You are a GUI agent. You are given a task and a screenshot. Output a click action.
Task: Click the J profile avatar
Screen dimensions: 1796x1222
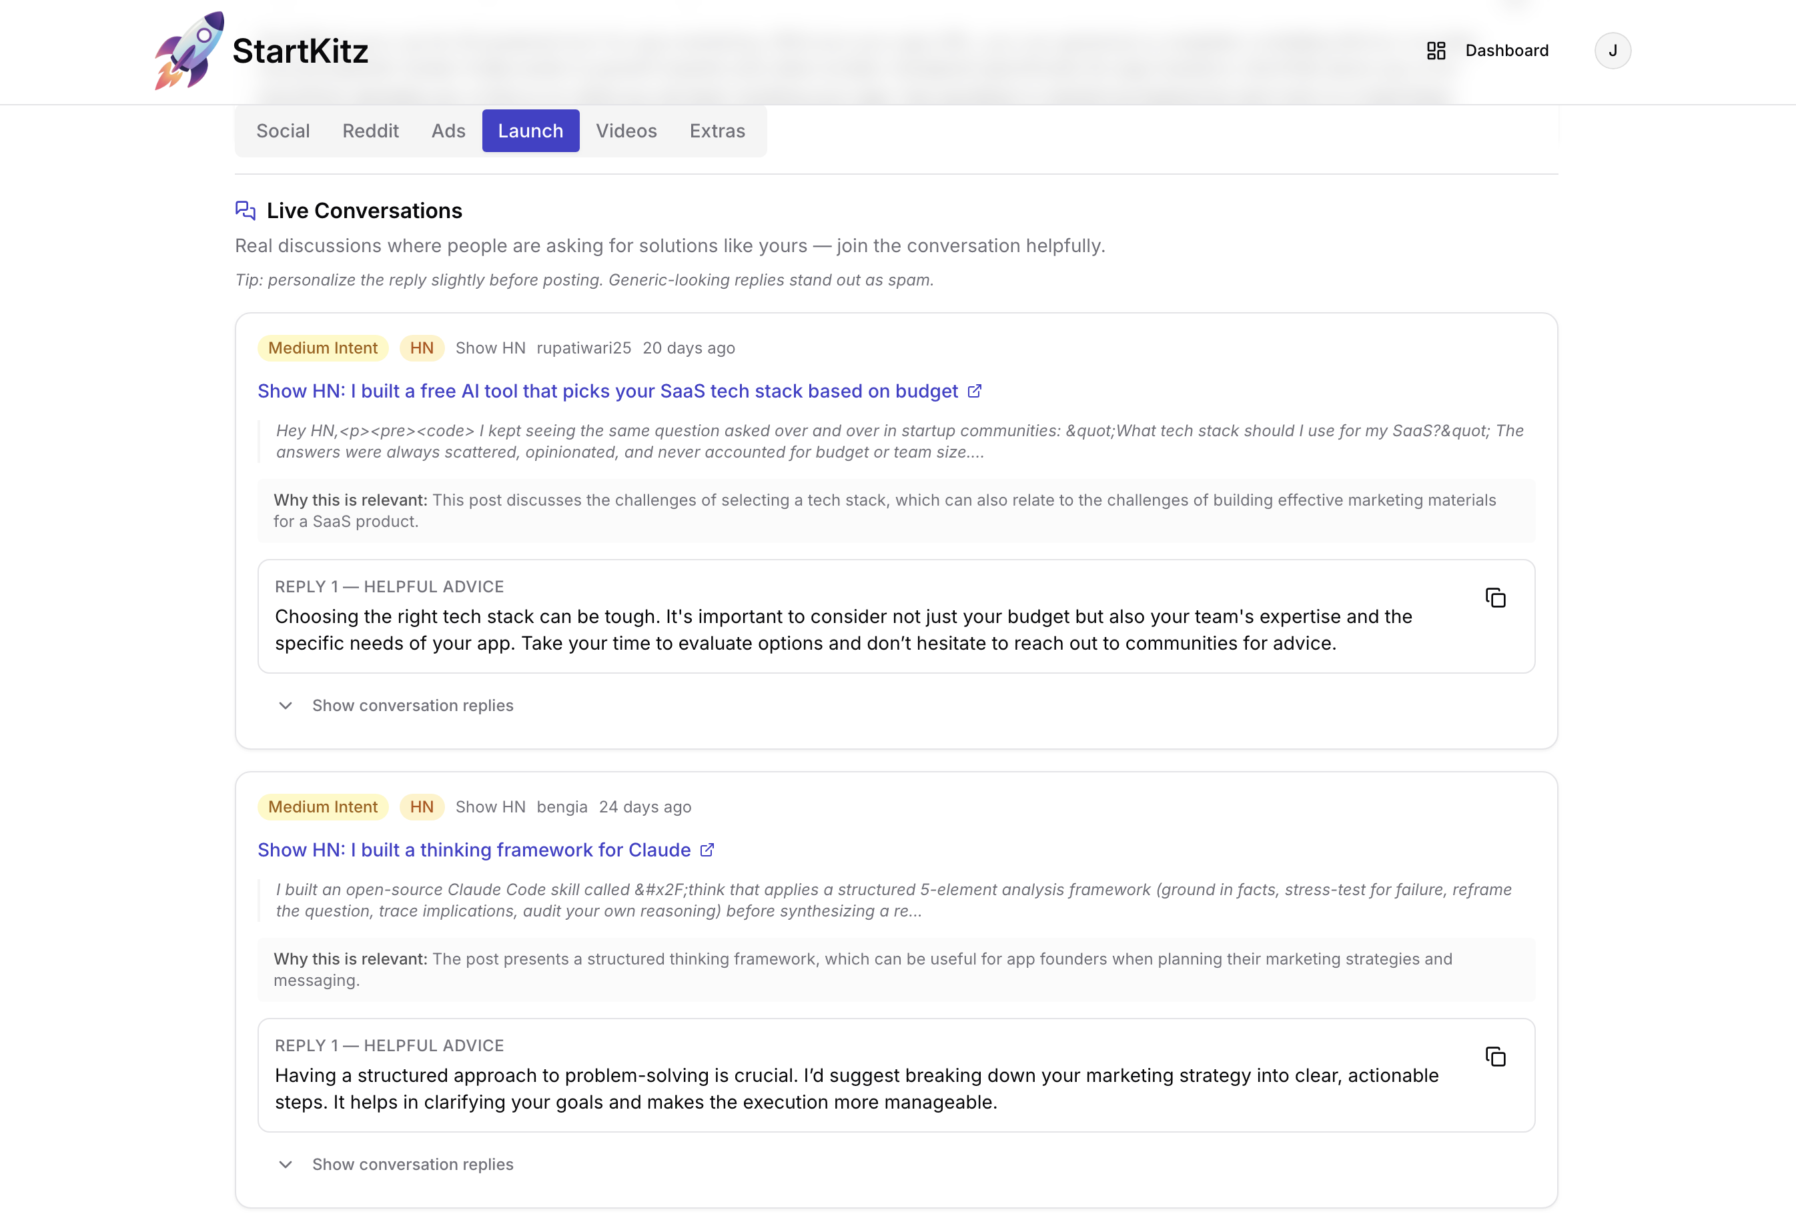(1614, 49)
